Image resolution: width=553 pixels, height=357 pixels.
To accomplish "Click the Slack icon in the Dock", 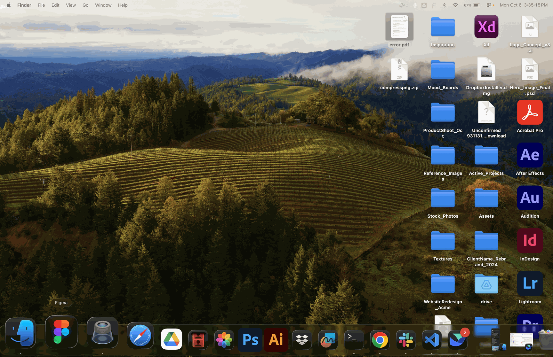I will pos(406,339).
